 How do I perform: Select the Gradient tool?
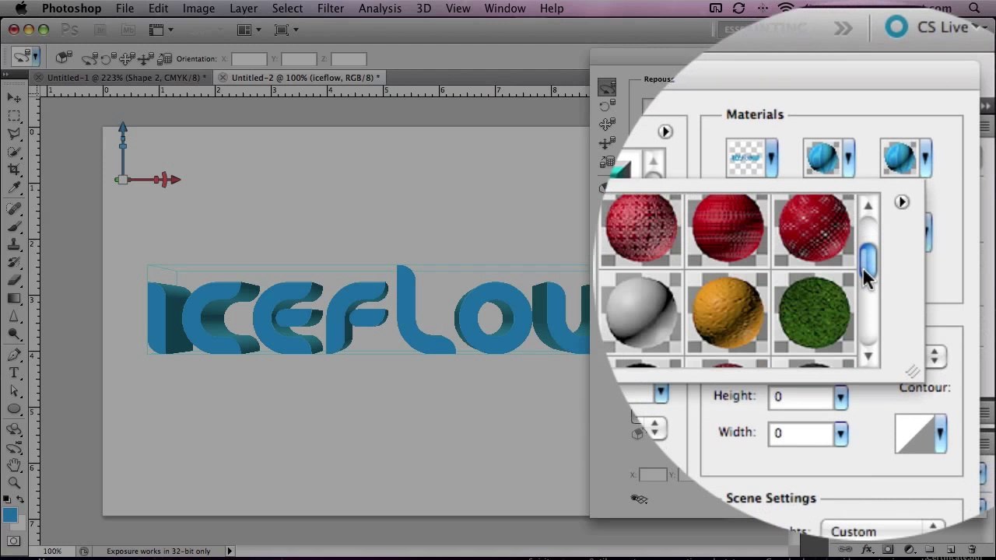pyautogui.click(x=14, y=298)
